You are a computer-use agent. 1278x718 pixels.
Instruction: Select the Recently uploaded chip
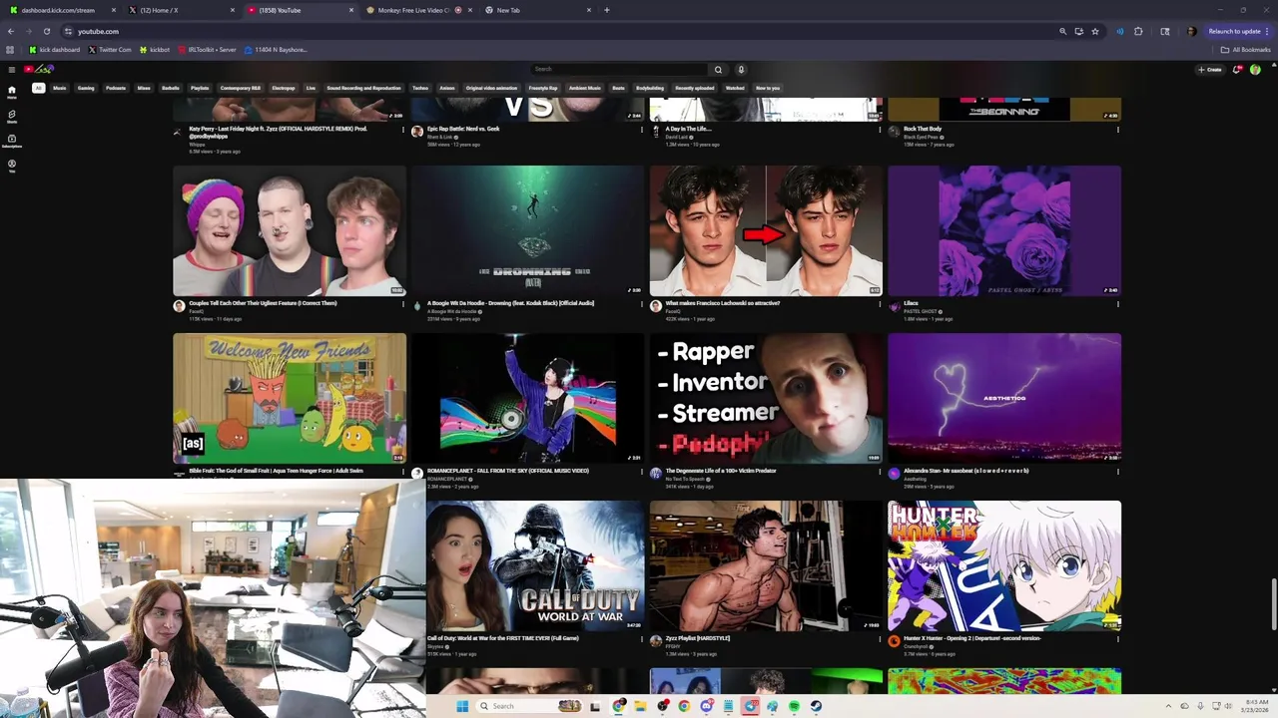click(695, 88)
